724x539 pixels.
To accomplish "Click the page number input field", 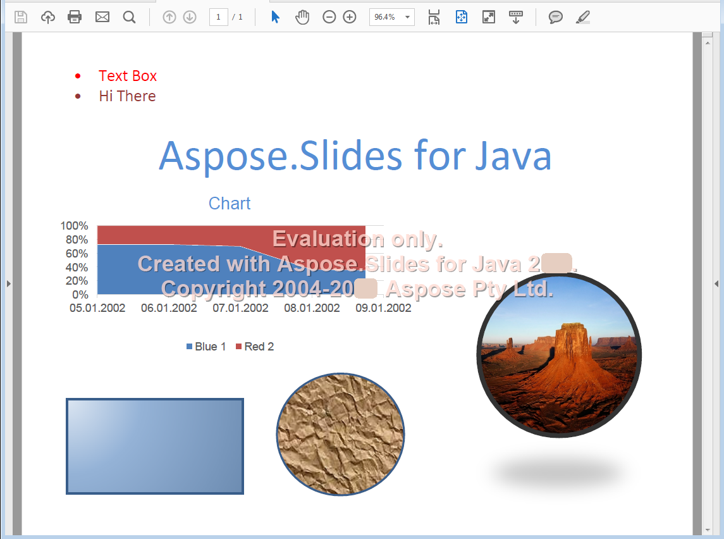I will [218, 17].
